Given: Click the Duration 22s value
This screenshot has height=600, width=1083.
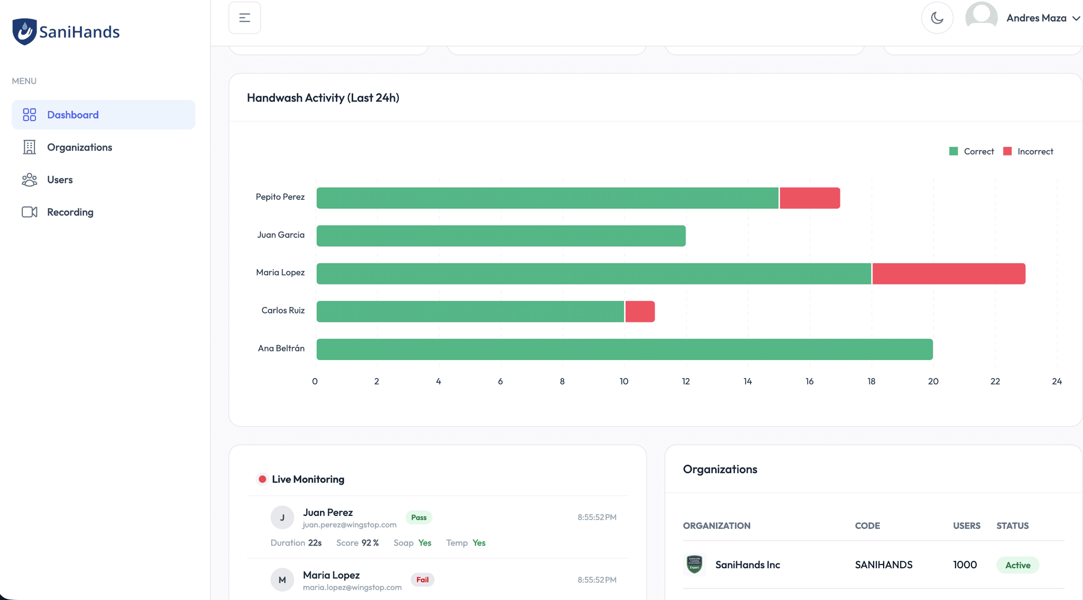Looking at the screenshot, I should (315, 543).
